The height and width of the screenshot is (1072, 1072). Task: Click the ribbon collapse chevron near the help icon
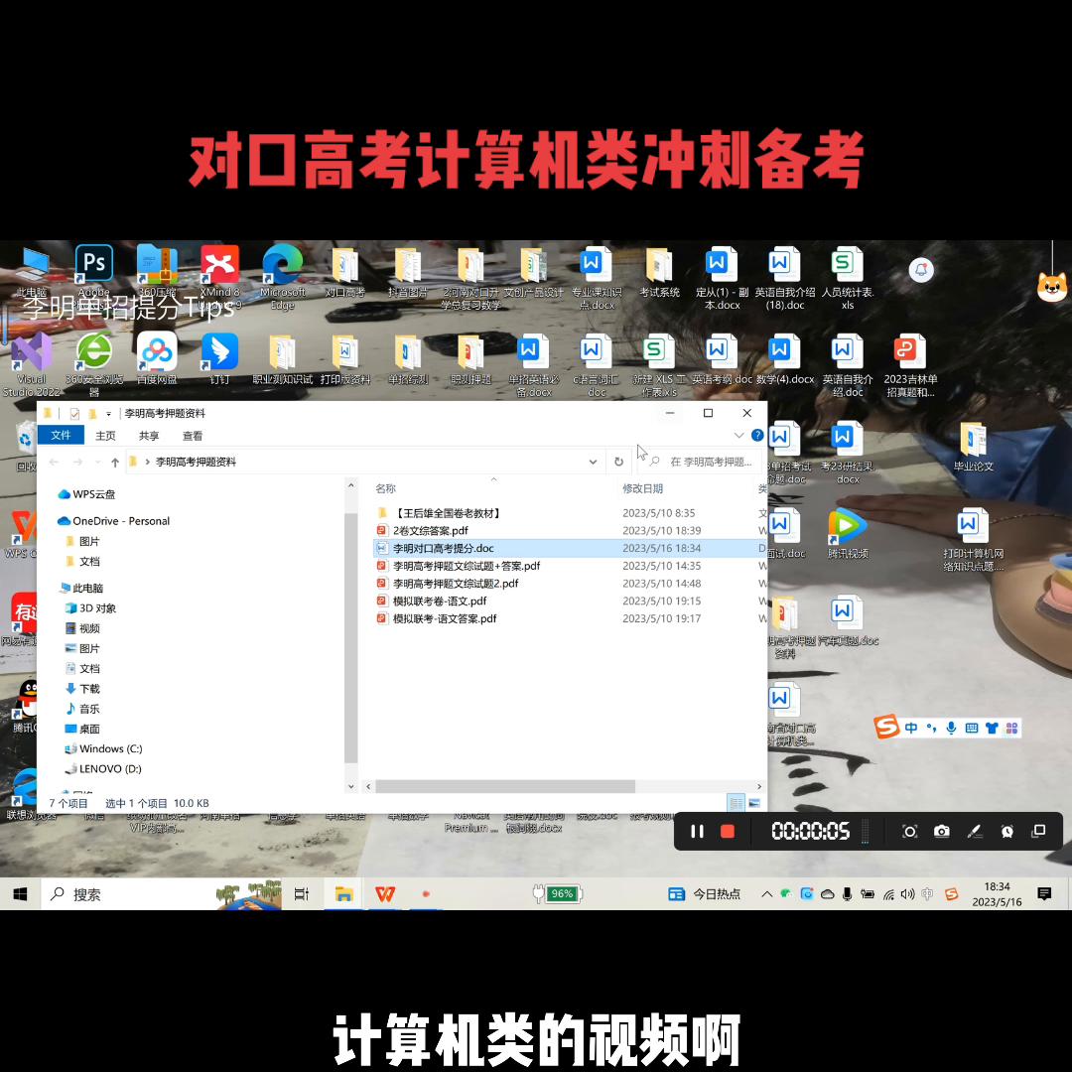pos(739,436)
